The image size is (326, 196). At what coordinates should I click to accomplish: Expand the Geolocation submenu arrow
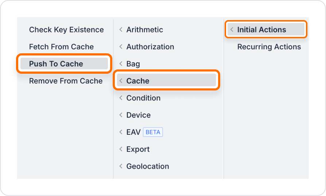[x=121, y=166]
